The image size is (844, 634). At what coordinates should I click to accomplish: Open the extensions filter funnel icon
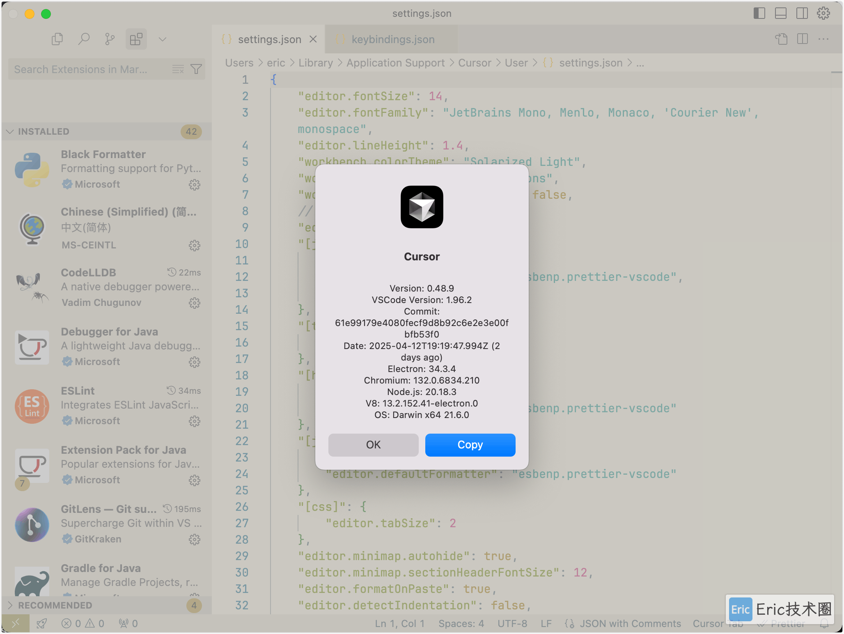196,69
